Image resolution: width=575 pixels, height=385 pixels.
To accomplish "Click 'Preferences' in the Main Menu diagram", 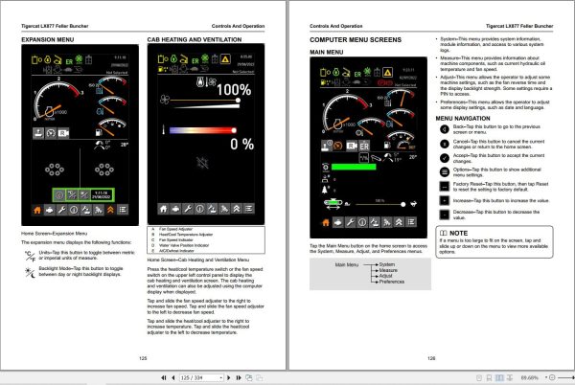I will pyautogui.click(x=392, y=282).
